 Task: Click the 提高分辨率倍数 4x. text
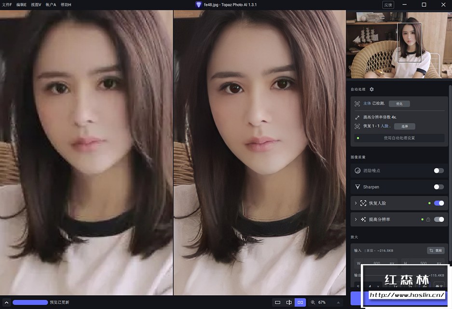380,117
